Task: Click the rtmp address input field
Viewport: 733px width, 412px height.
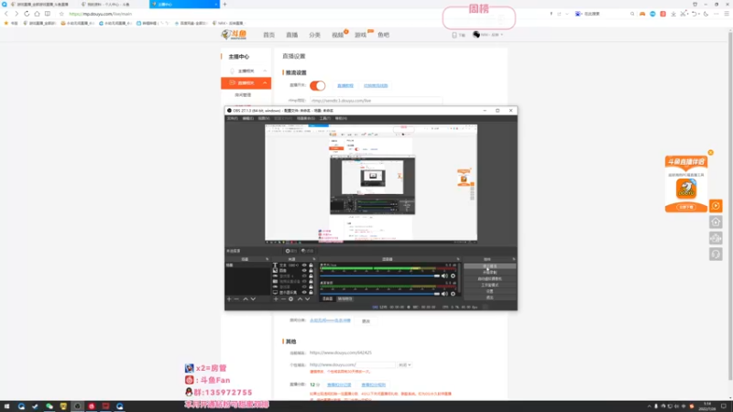Action: tap(376, 101)
